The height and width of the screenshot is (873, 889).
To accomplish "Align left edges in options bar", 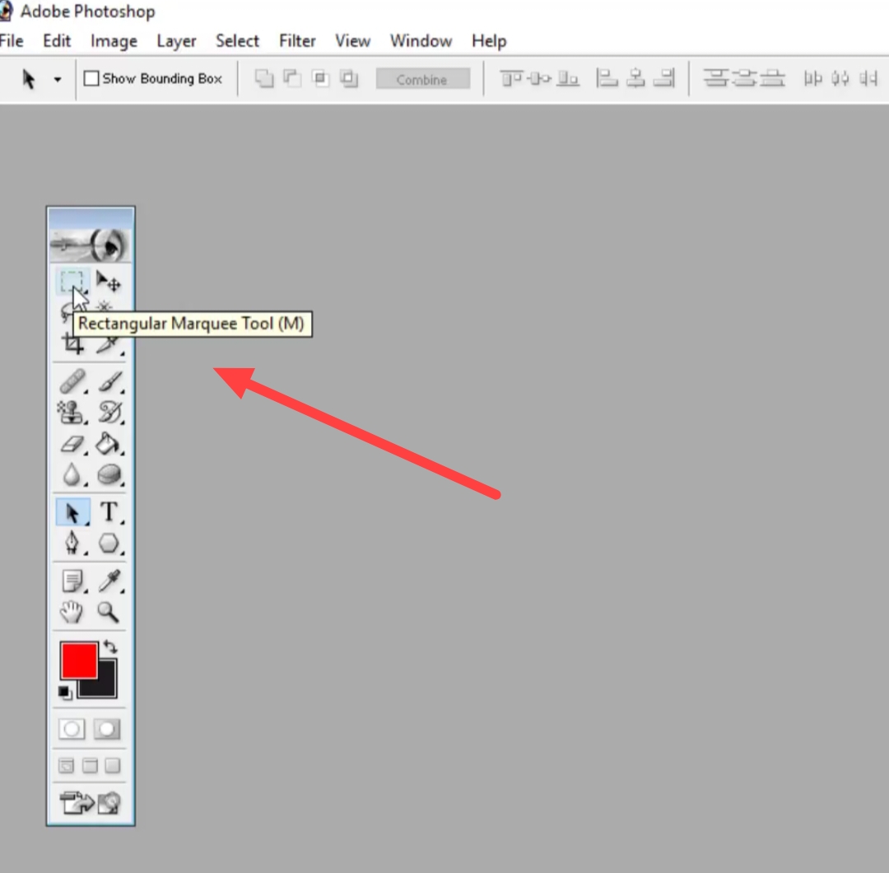I will [x=607, y=78].
